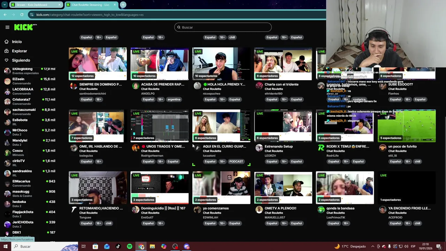Open Inicio in the sidebar

pos(17,41)
